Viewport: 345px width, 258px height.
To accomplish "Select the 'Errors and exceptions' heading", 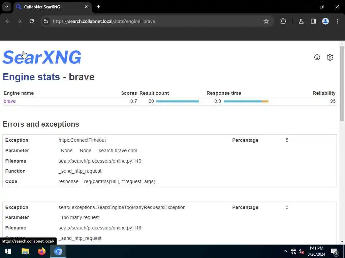I will pyautogui.click(x=41, y=124).
